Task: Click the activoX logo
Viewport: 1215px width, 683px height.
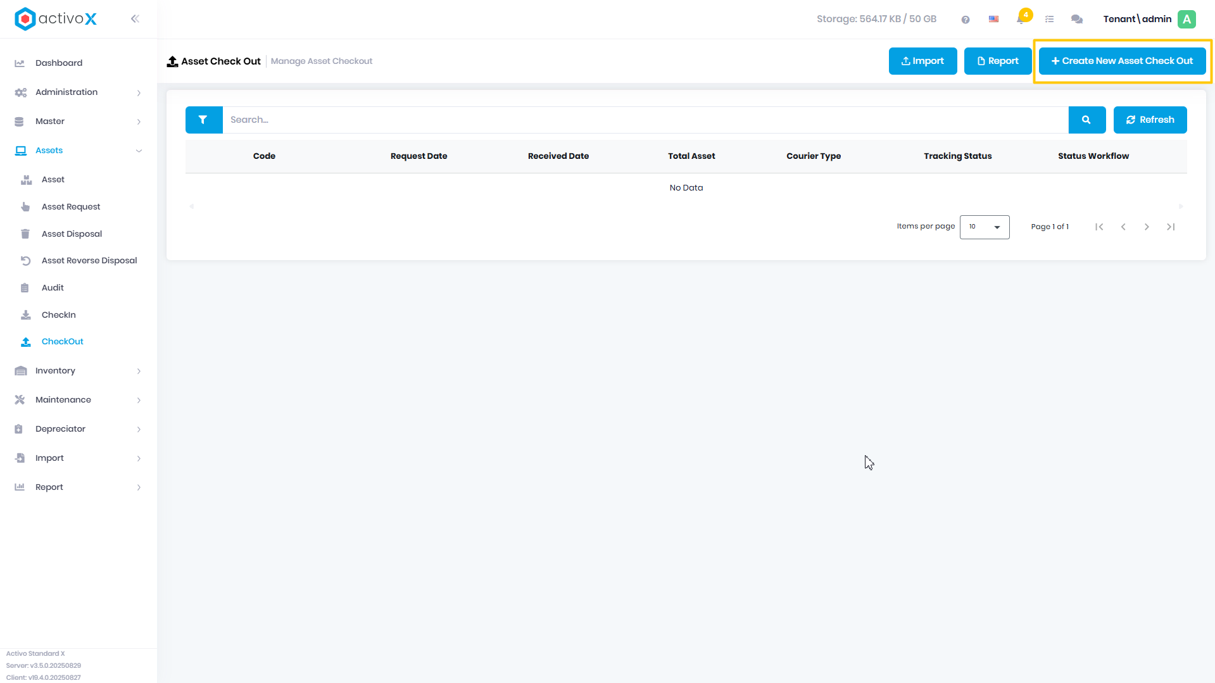Action: (56, 19)
